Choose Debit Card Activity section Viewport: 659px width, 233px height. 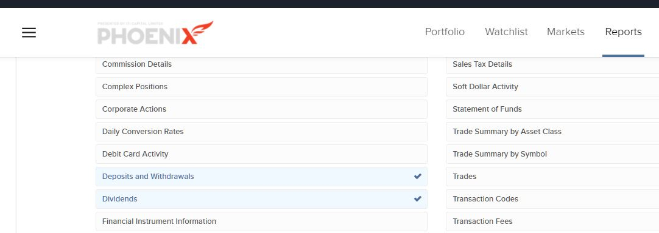tap(261, 154)
